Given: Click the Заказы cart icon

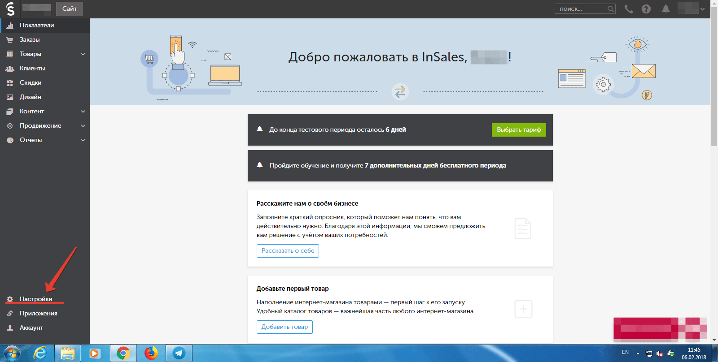Looking at the screenshot, I should [10, 40].
